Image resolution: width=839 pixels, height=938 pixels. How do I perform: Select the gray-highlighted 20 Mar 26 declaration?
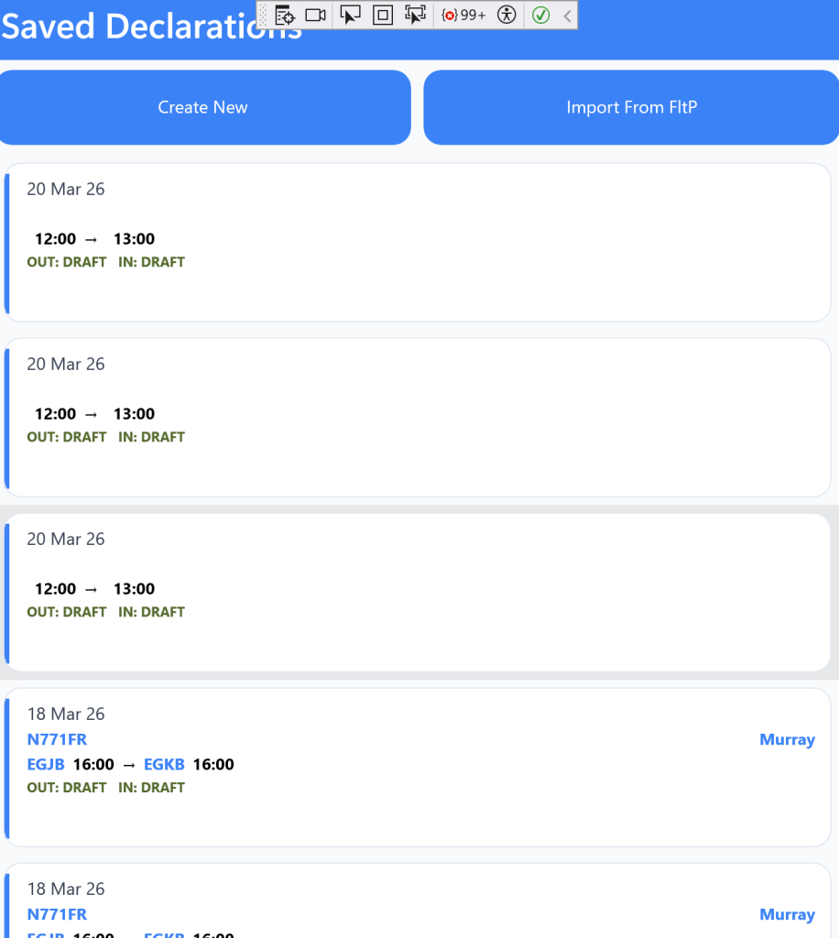[418, 592]
